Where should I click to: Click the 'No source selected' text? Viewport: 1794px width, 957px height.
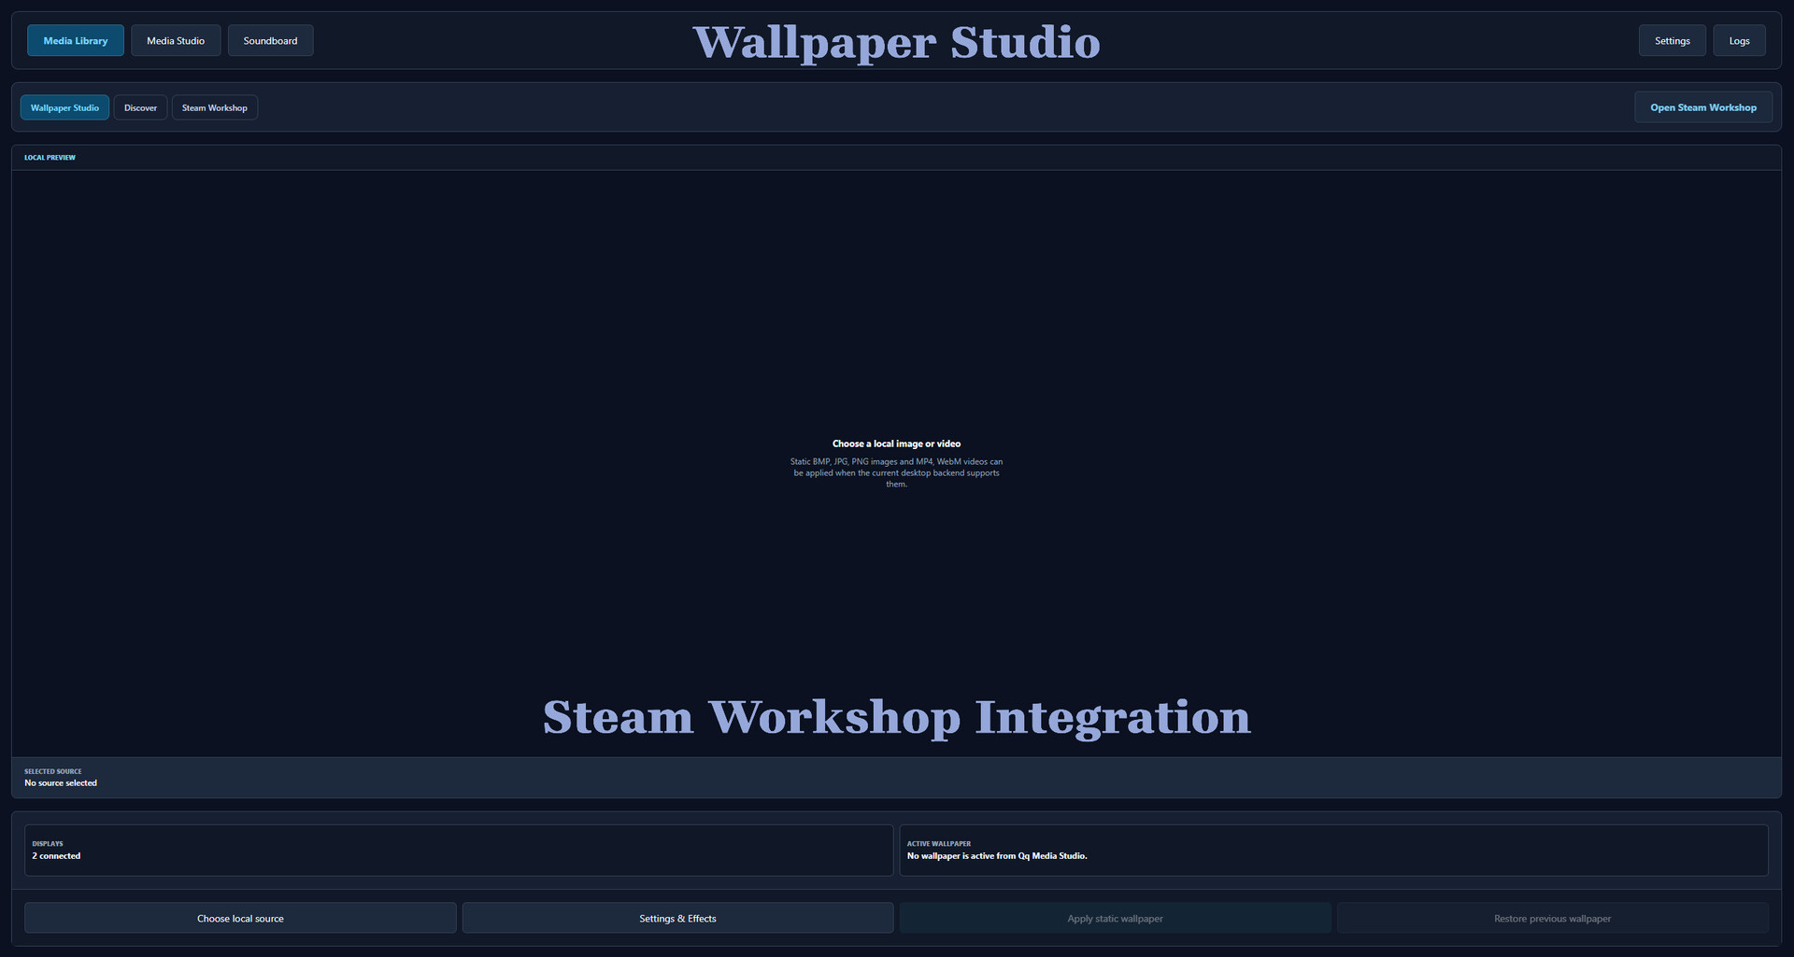coord(61,783)
